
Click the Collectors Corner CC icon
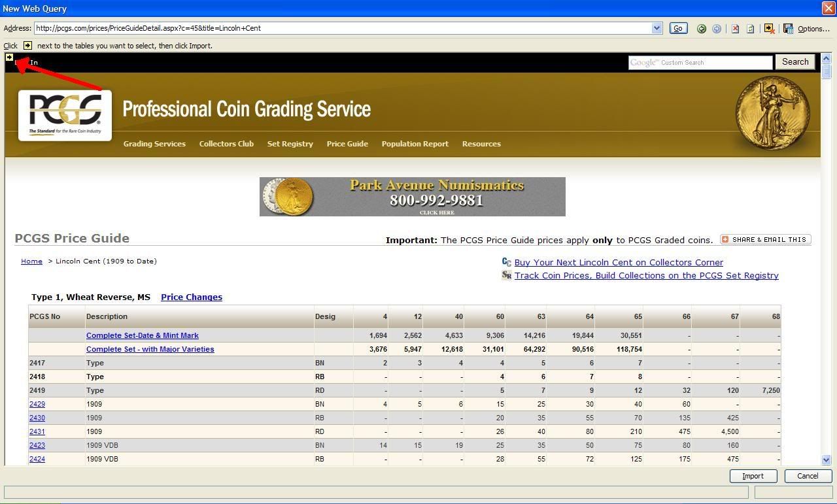pos(506,261)
